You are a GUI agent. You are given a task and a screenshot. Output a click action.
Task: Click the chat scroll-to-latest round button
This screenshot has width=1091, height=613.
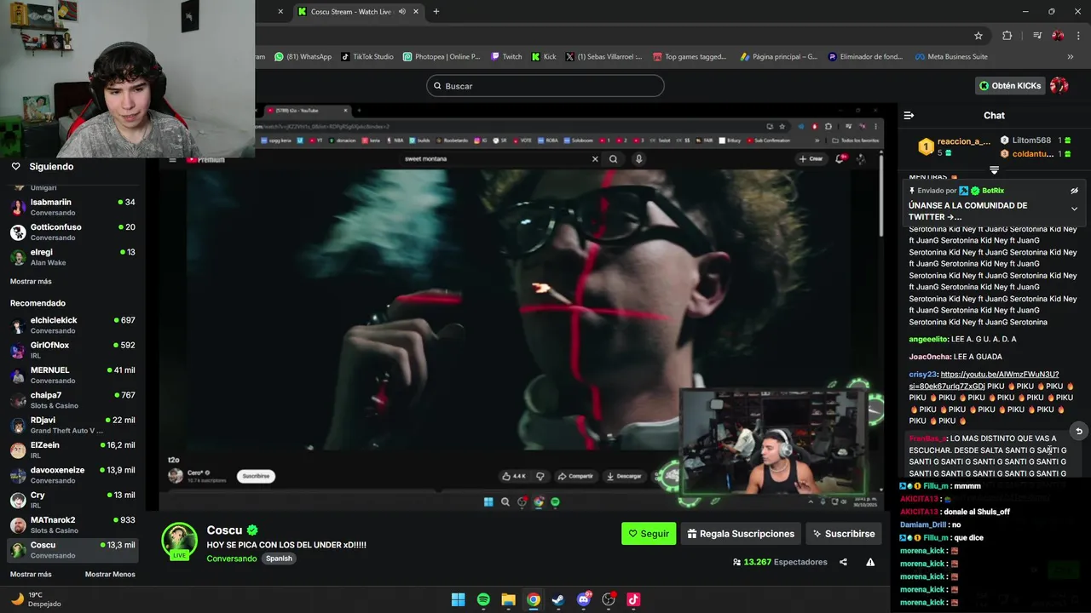tap(1078, 431)
